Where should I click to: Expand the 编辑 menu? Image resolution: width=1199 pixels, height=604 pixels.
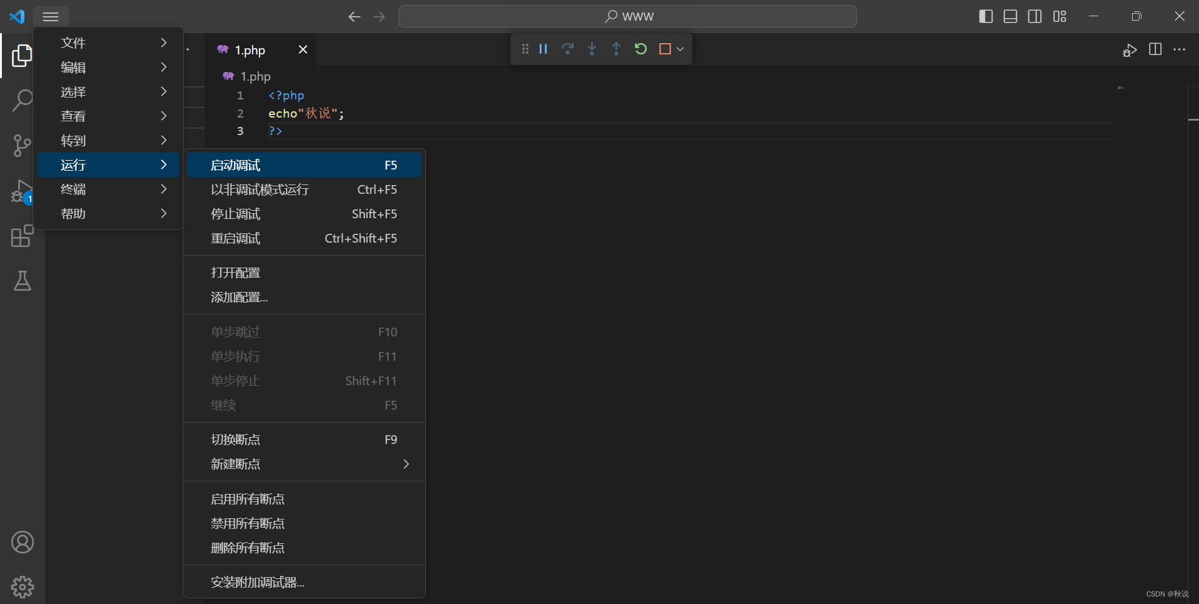[109, 67]
